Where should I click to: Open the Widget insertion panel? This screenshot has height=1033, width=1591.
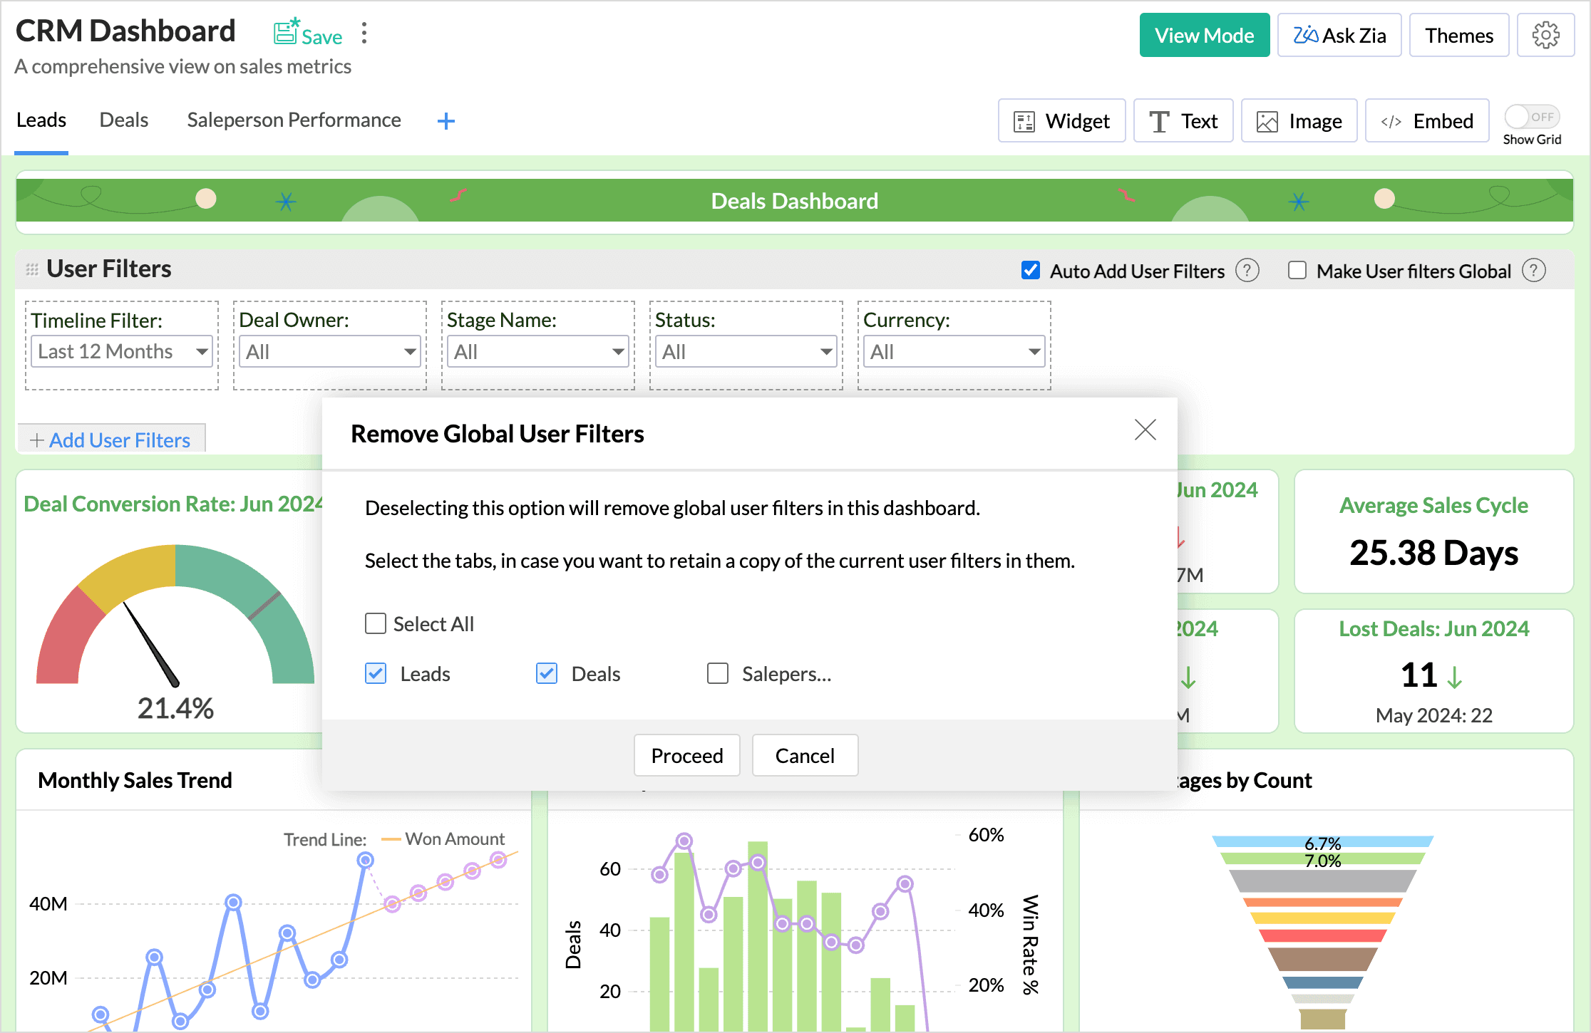tap(1061, 120)
